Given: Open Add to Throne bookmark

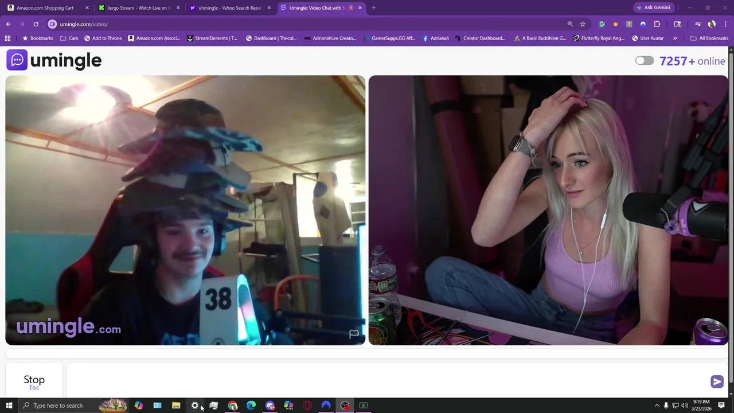Looking at the screenshot, I should point(103,38).
